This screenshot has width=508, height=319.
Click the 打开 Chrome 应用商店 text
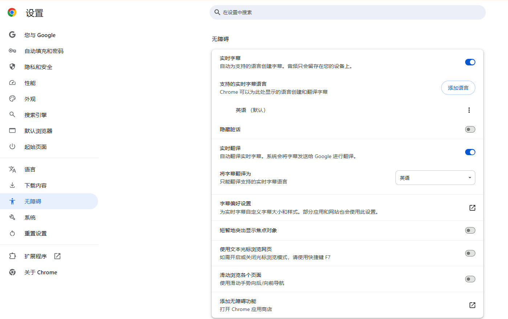[246, 309]
